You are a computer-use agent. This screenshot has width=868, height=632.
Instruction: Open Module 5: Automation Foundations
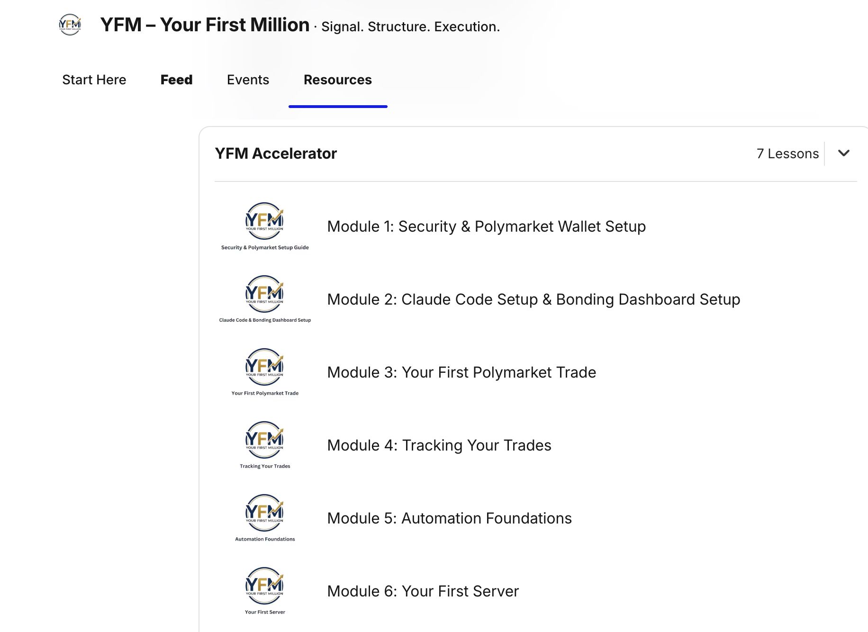[x=450, y=518]
